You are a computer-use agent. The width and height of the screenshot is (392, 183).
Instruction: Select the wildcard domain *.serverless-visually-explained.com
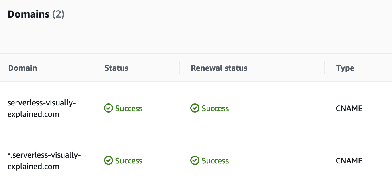[x=45, y=161]
